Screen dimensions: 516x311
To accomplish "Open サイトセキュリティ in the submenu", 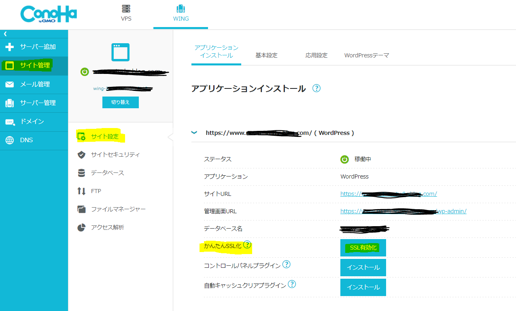I will coord(115,155).
